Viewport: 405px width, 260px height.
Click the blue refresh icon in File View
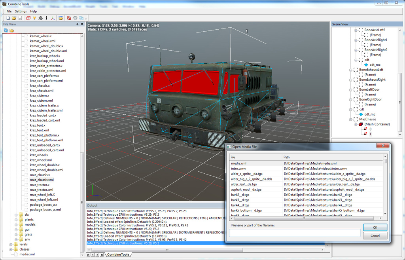pos(6,30)
